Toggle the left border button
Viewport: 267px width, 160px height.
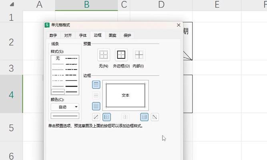106,117
